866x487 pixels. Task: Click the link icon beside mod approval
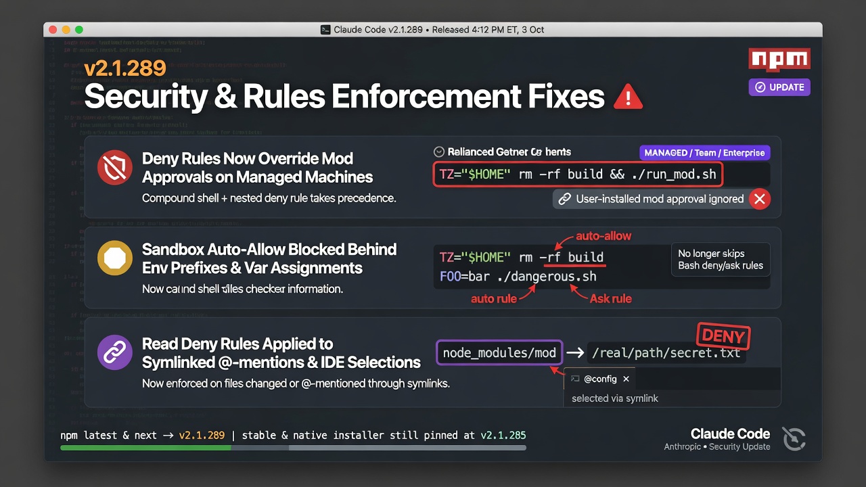click(x=564, y=199)
